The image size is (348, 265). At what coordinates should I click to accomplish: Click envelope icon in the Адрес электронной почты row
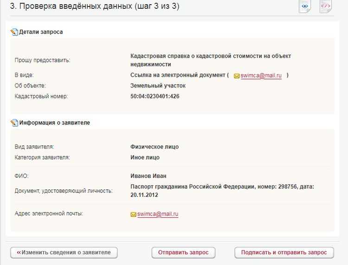tap(134, 214)
